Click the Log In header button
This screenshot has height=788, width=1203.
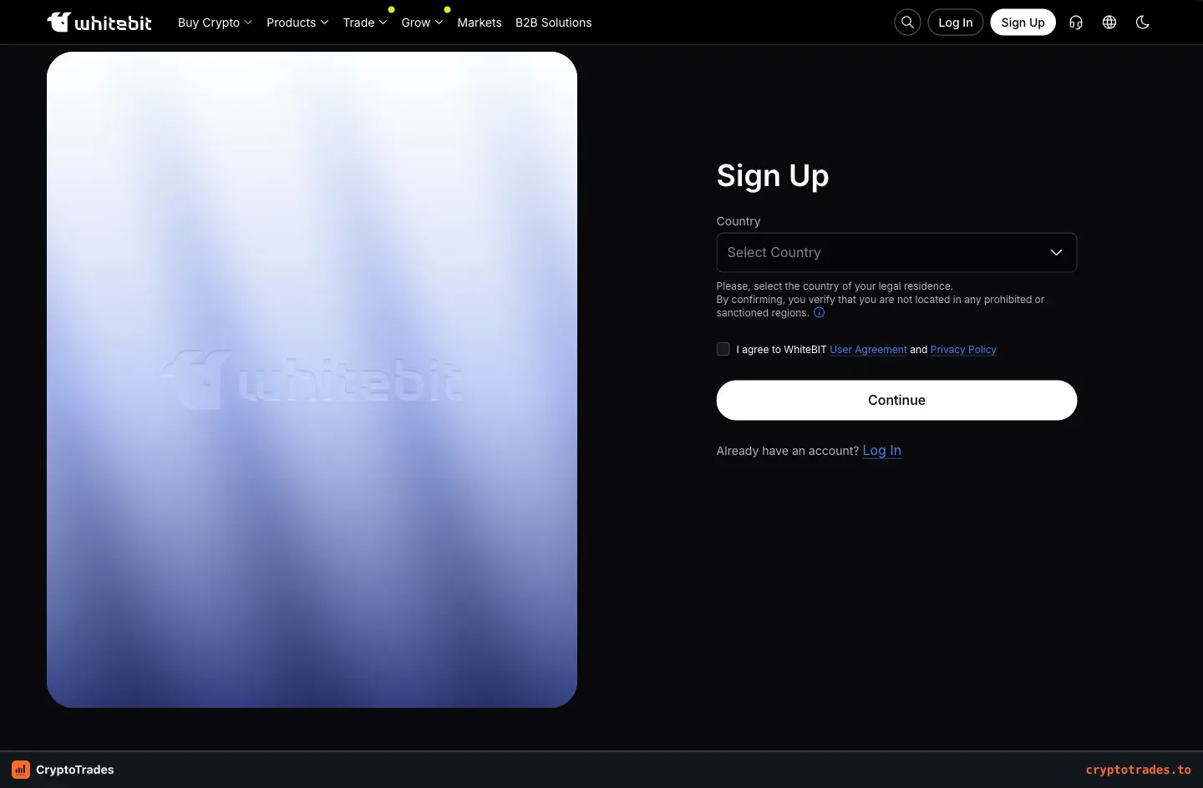956,23
